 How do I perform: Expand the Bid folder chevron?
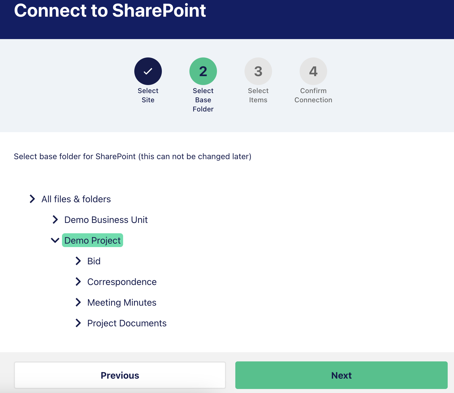click(x=78, y=261)
